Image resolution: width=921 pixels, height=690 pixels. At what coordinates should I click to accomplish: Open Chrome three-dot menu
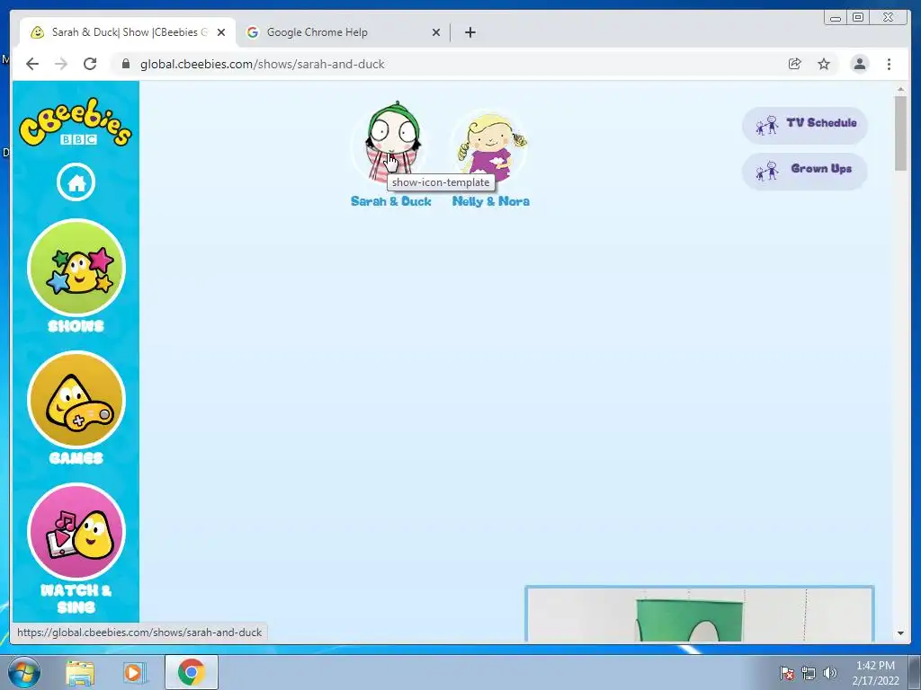click(889, 64)
